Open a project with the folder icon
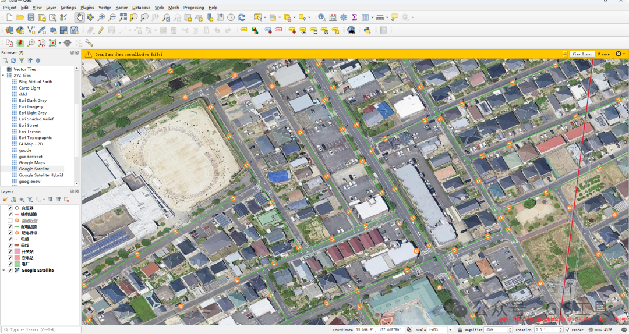This screenshot has width=629, height=334. 20,17
